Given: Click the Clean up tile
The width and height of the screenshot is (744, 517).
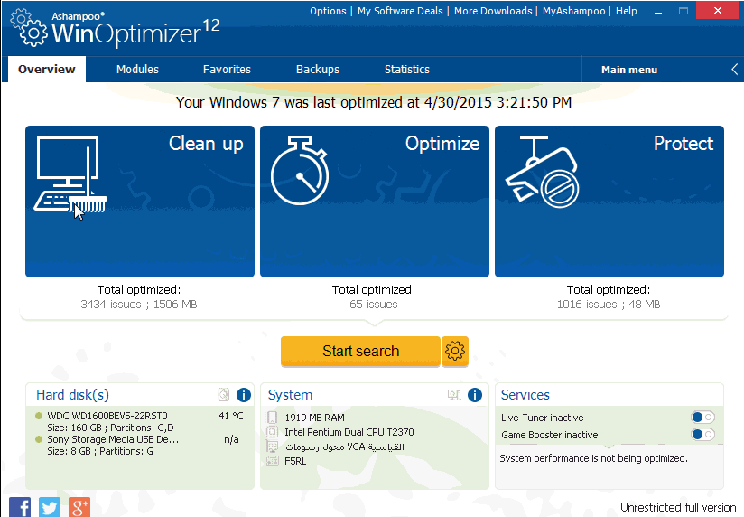Looking at the screenshot, I should point(140,201).
